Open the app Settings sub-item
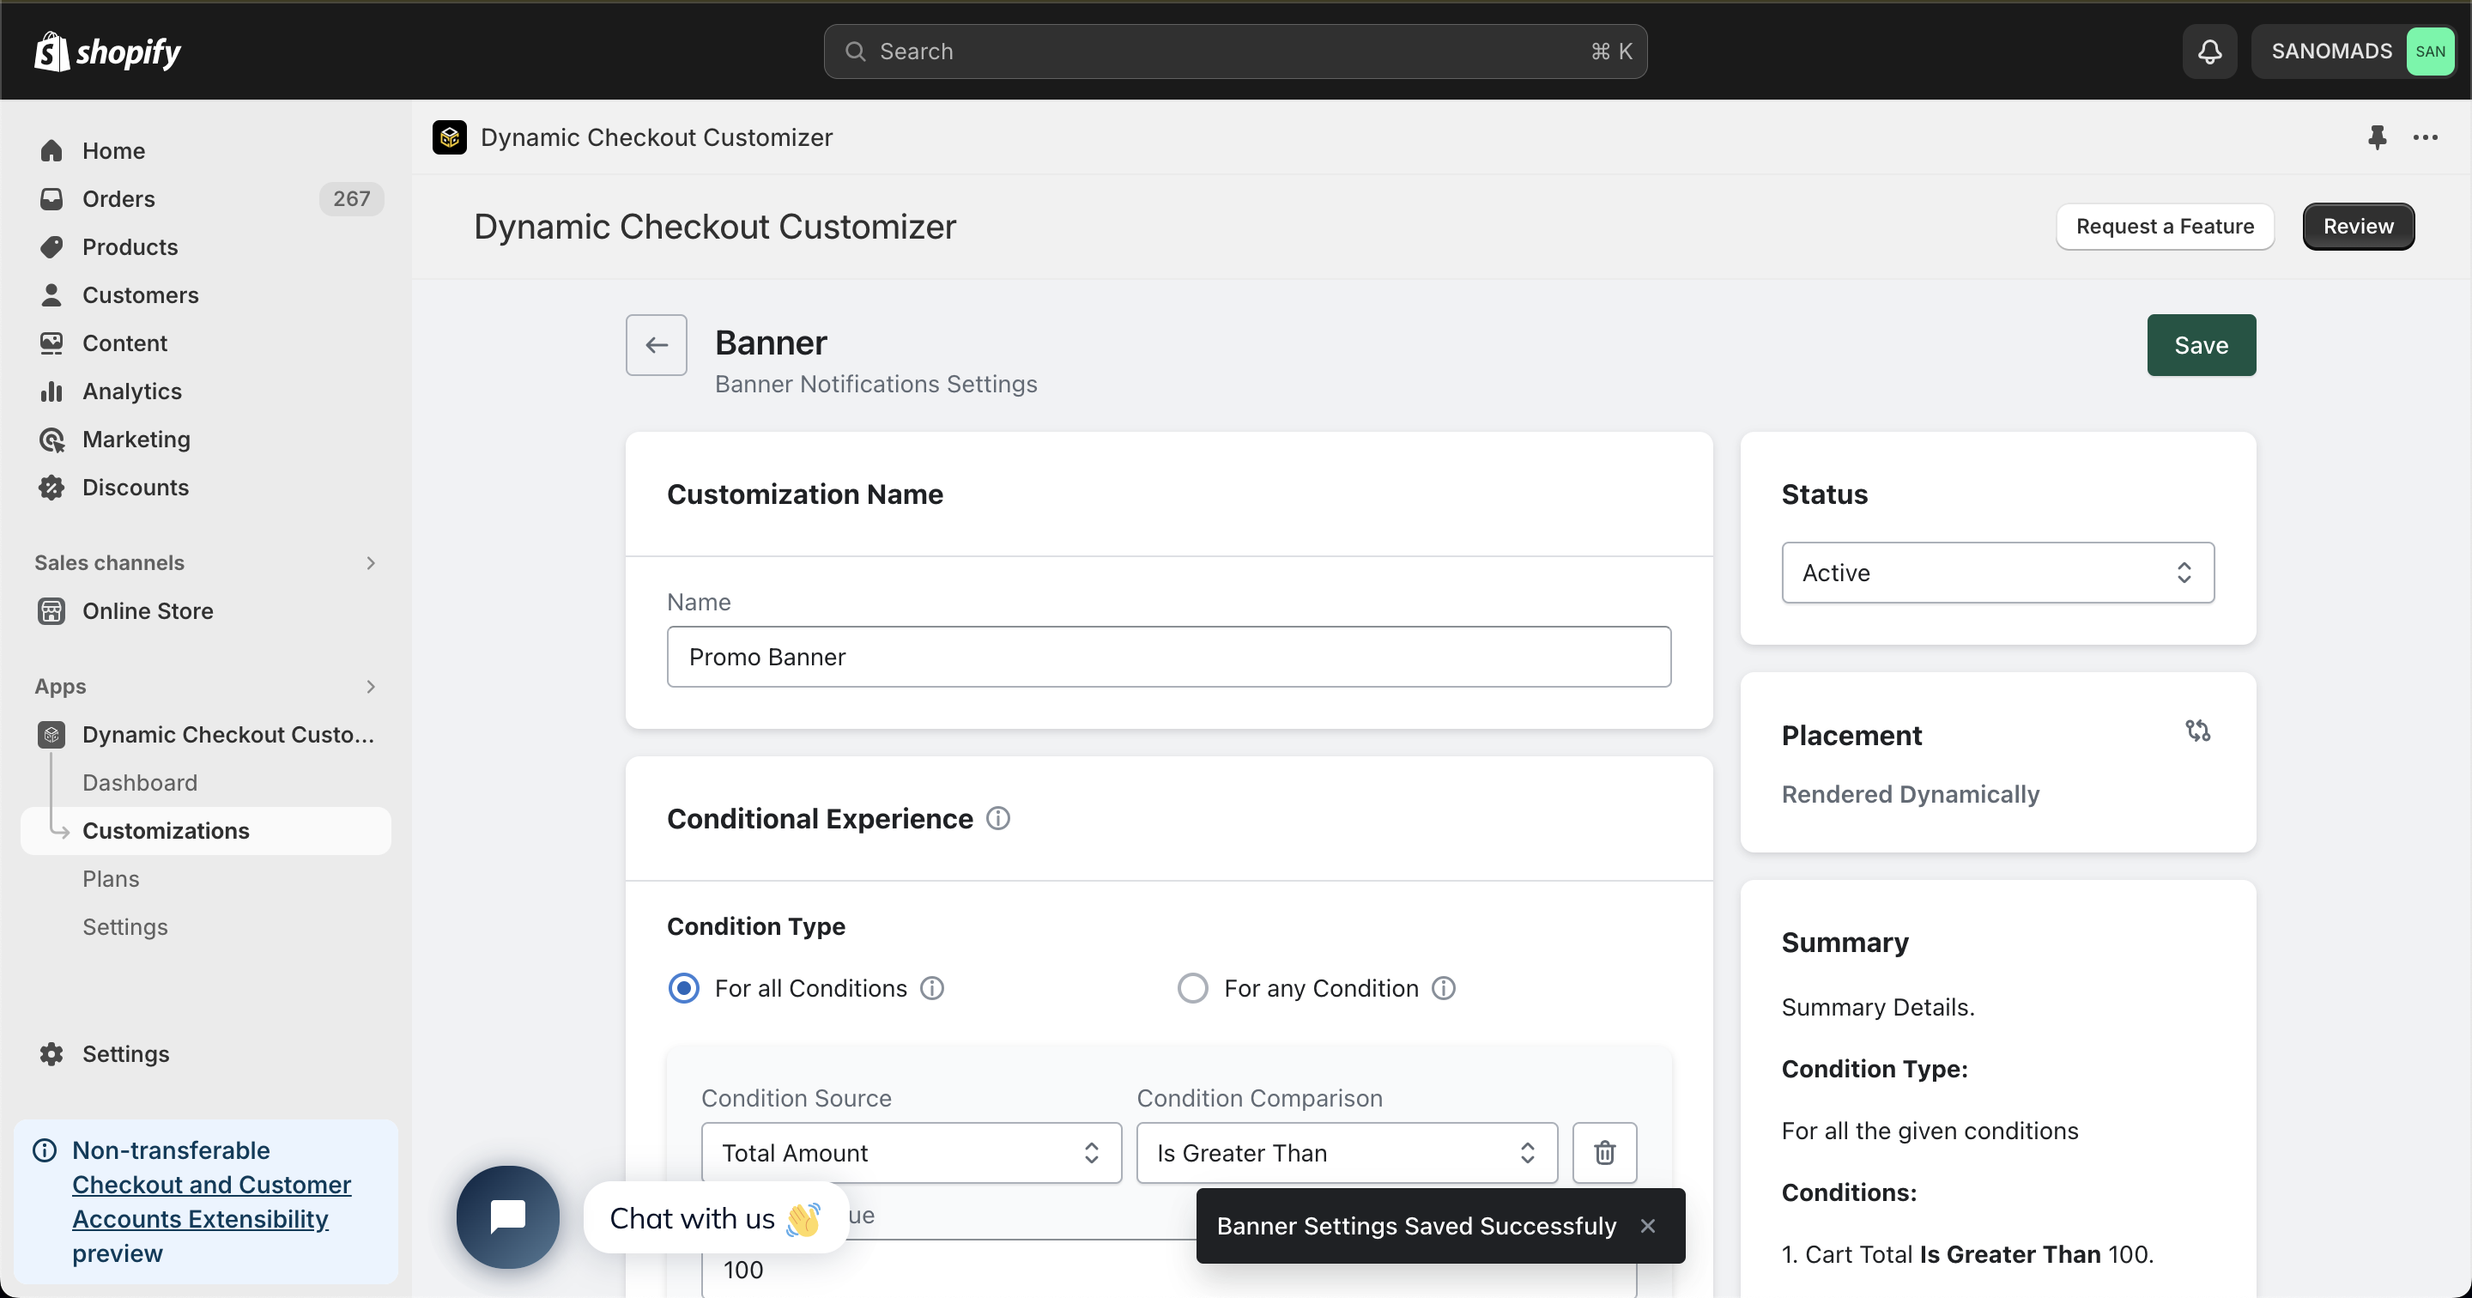The height and width of the screenshot is (1298, 2472). (124, 926)
